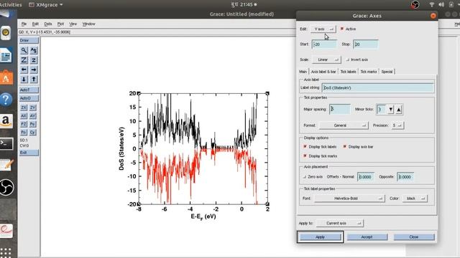Open Ubuntu Software in the dock
The image size is (460, 258).
6,77
